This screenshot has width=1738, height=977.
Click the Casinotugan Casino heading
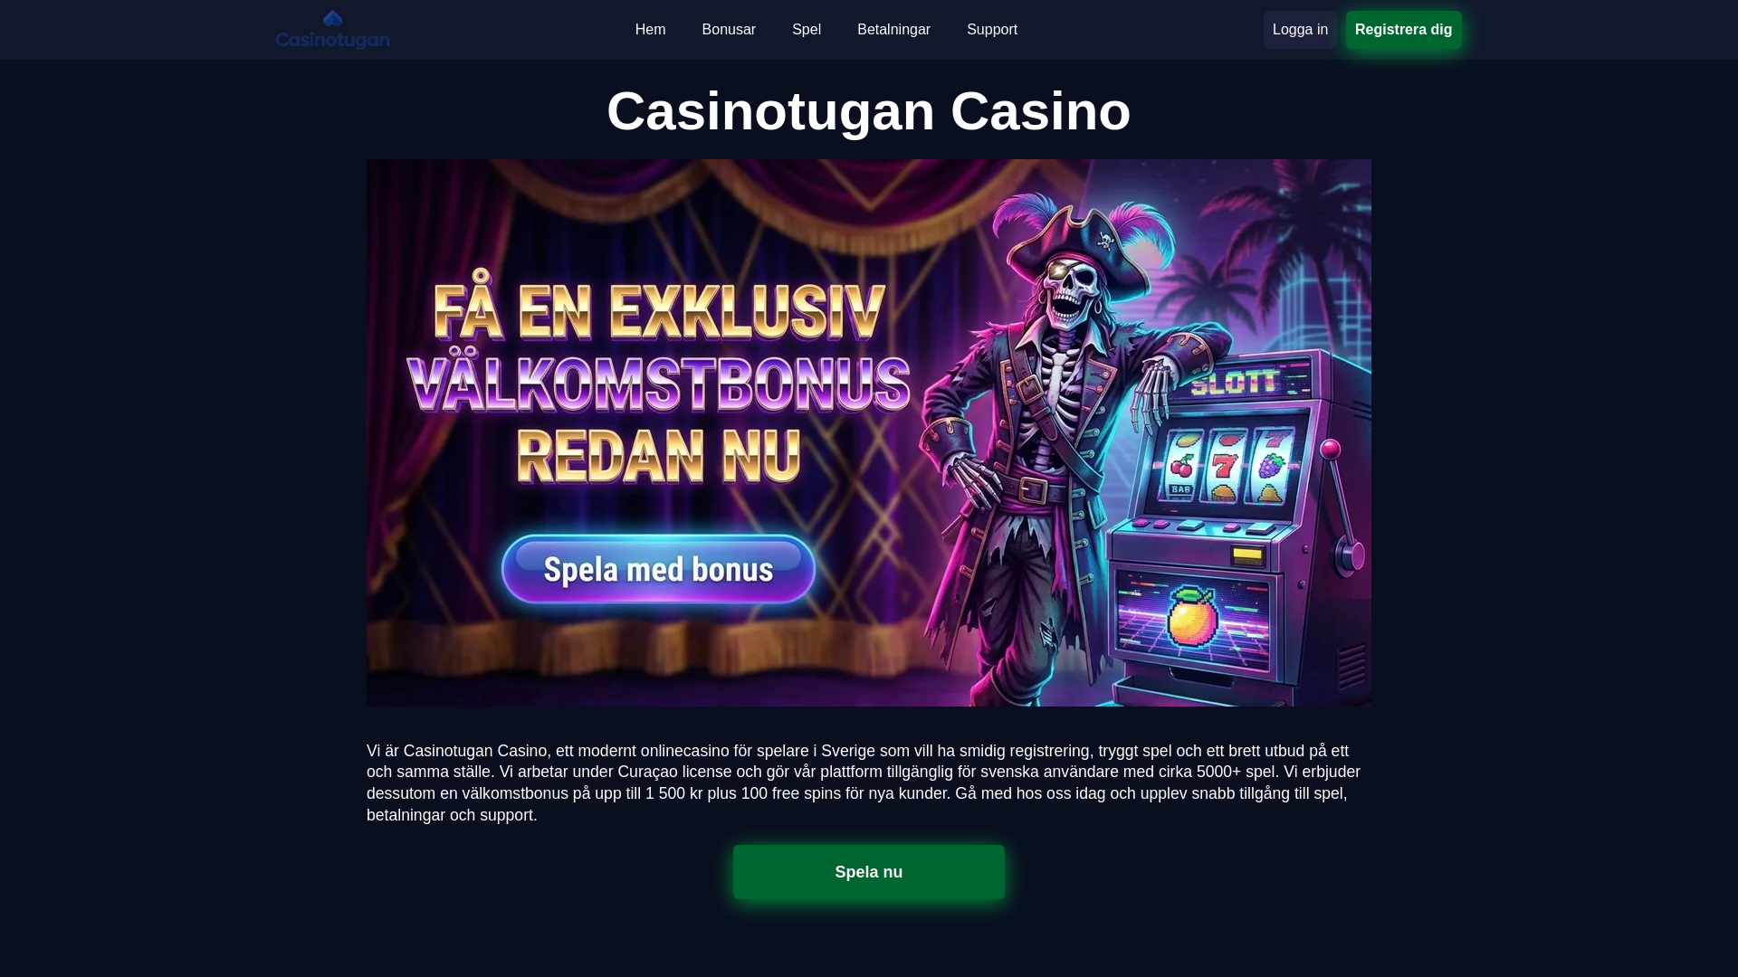click(869, 111)
